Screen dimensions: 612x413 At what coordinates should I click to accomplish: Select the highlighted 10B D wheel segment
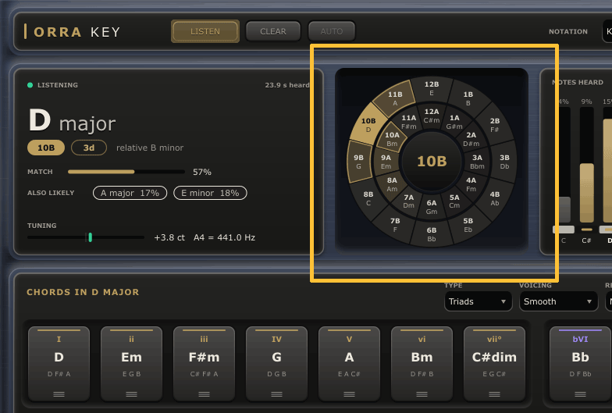(x=368, y=125)
